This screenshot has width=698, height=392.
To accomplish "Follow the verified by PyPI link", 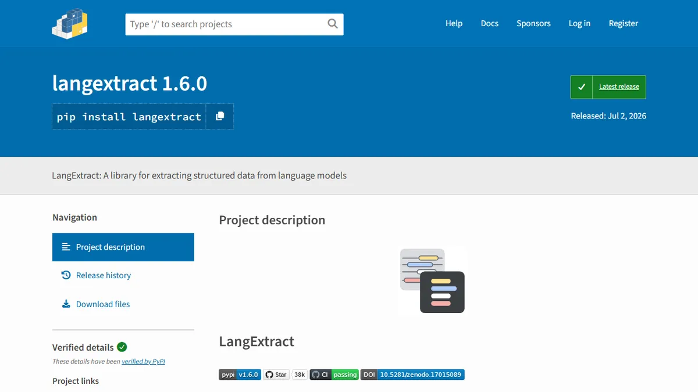I will (143, 361).
